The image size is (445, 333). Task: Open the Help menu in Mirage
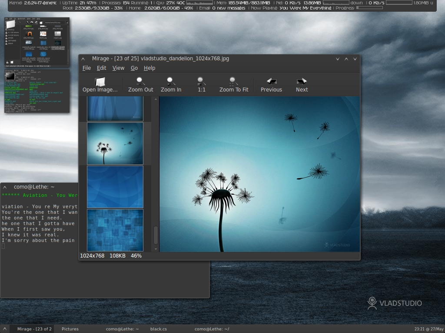click(x=149, y=68)
